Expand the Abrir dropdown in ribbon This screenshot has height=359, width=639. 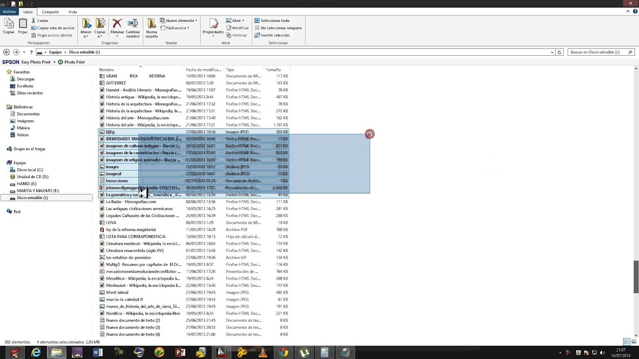coord(235,20)
